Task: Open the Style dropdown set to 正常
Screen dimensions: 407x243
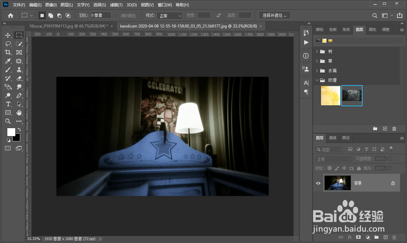Action: point(170,16)
